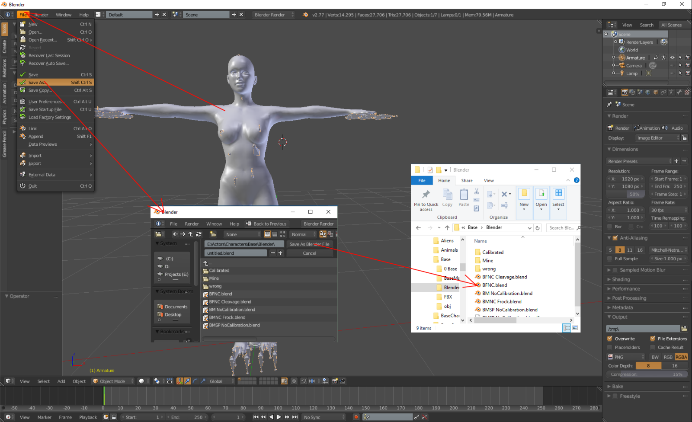Image resolution: width=692 pixels, height=422 pixels.
Task: Open View tab in Explorer window
Action: [x=489, y=180]
